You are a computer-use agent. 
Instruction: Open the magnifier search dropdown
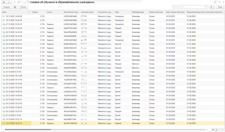(212, 7)
